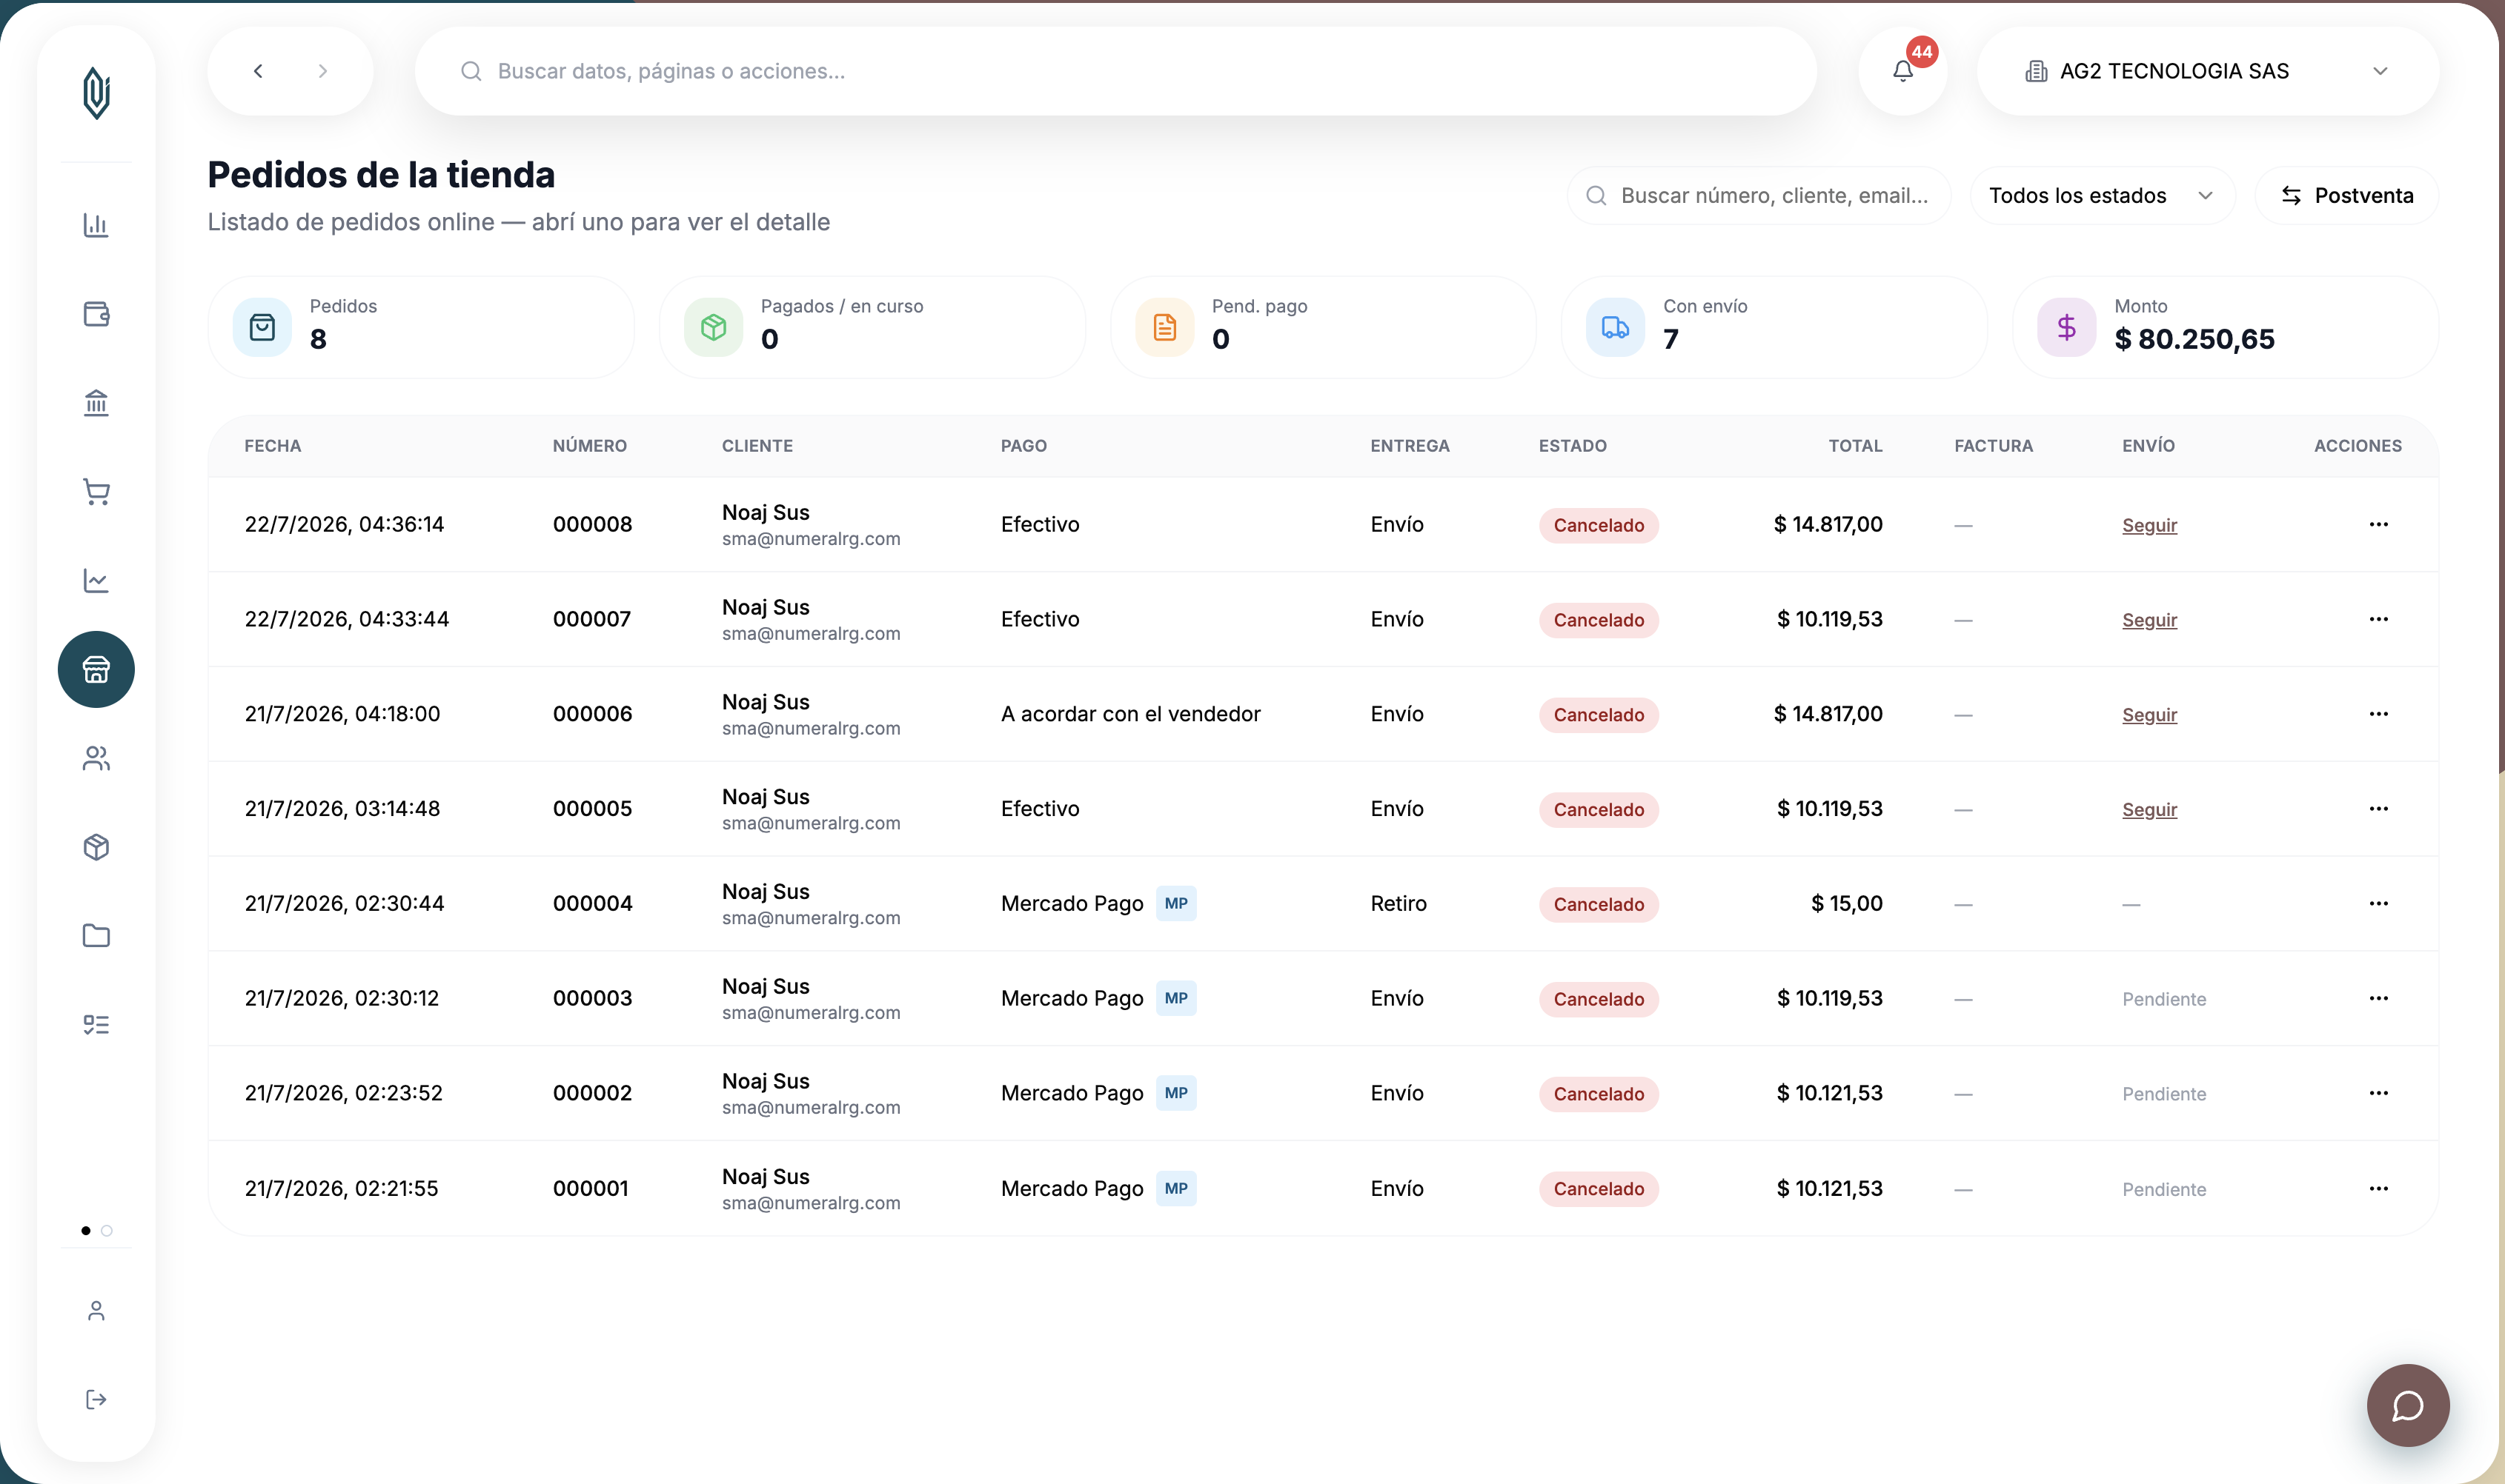Follow shipment Seguir for order 000007
Screen dimensions: 2505x1484
point(2149,620)
